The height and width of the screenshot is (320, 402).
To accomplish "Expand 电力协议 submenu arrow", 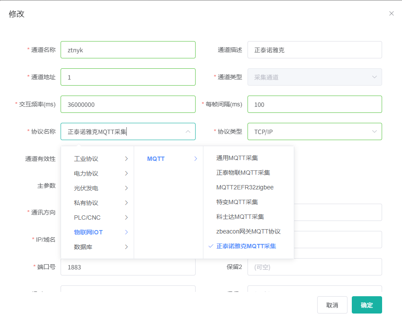I will 126,173.
